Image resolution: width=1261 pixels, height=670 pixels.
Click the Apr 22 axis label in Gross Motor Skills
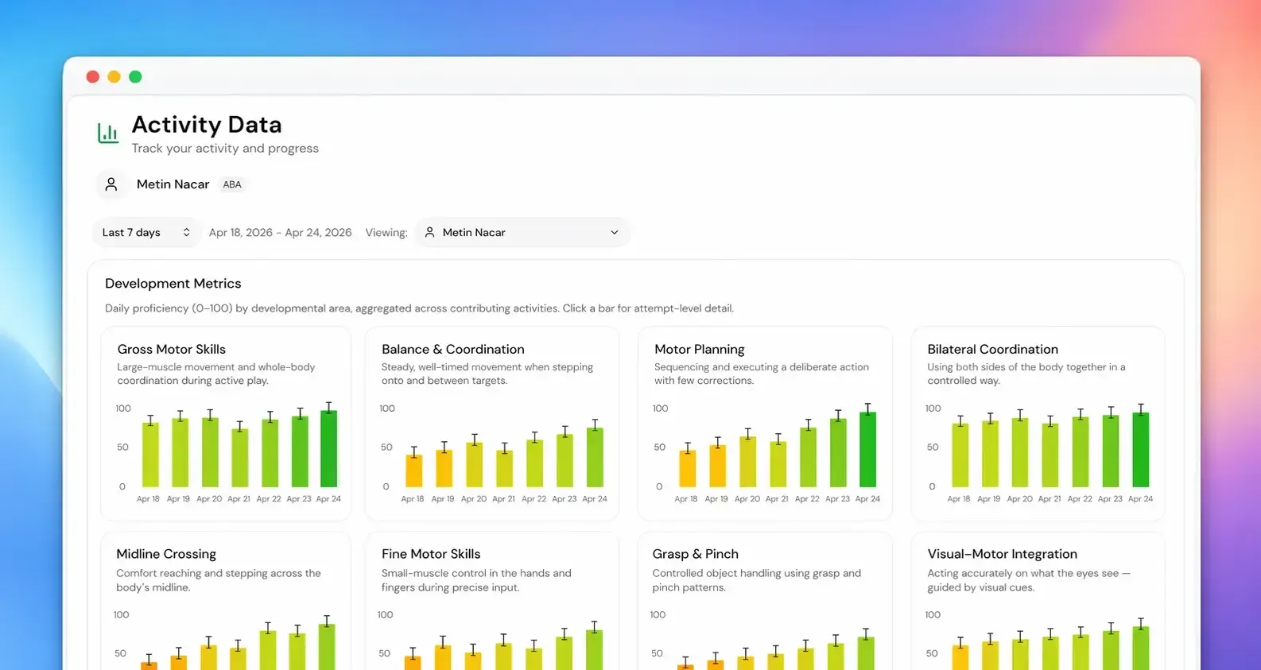[269, 499]
